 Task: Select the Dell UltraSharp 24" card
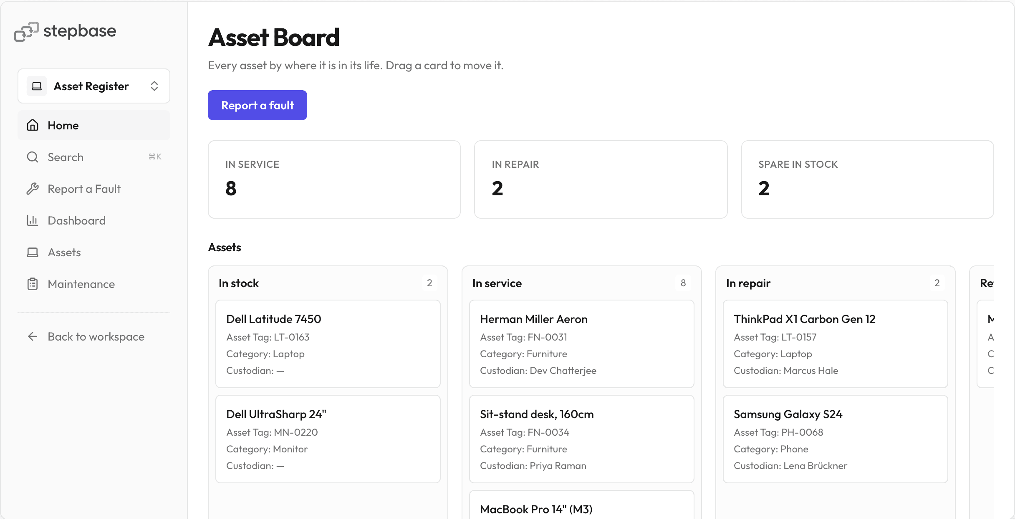[x=328, y=439]
